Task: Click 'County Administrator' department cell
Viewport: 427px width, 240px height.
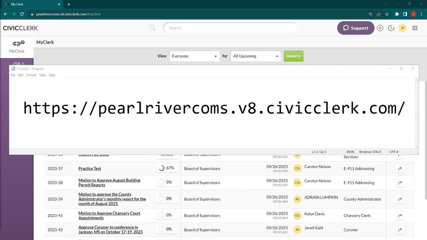Action: pyautogui.click(x=362, y=199)
